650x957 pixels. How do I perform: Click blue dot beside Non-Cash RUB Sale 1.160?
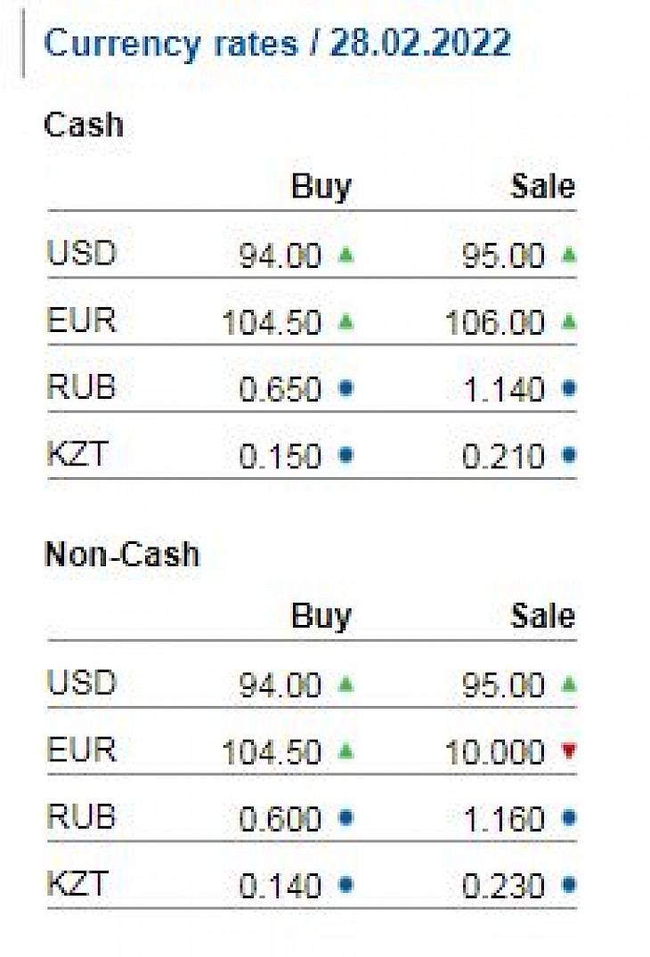point(569,818)
